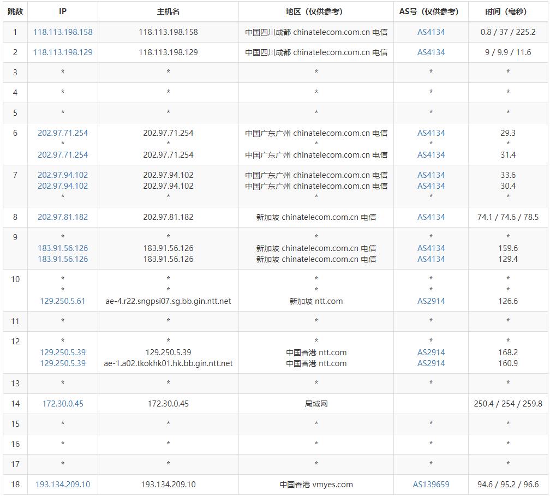Open the 118.113.198.129 IP link in hop 2

(63, 52)
